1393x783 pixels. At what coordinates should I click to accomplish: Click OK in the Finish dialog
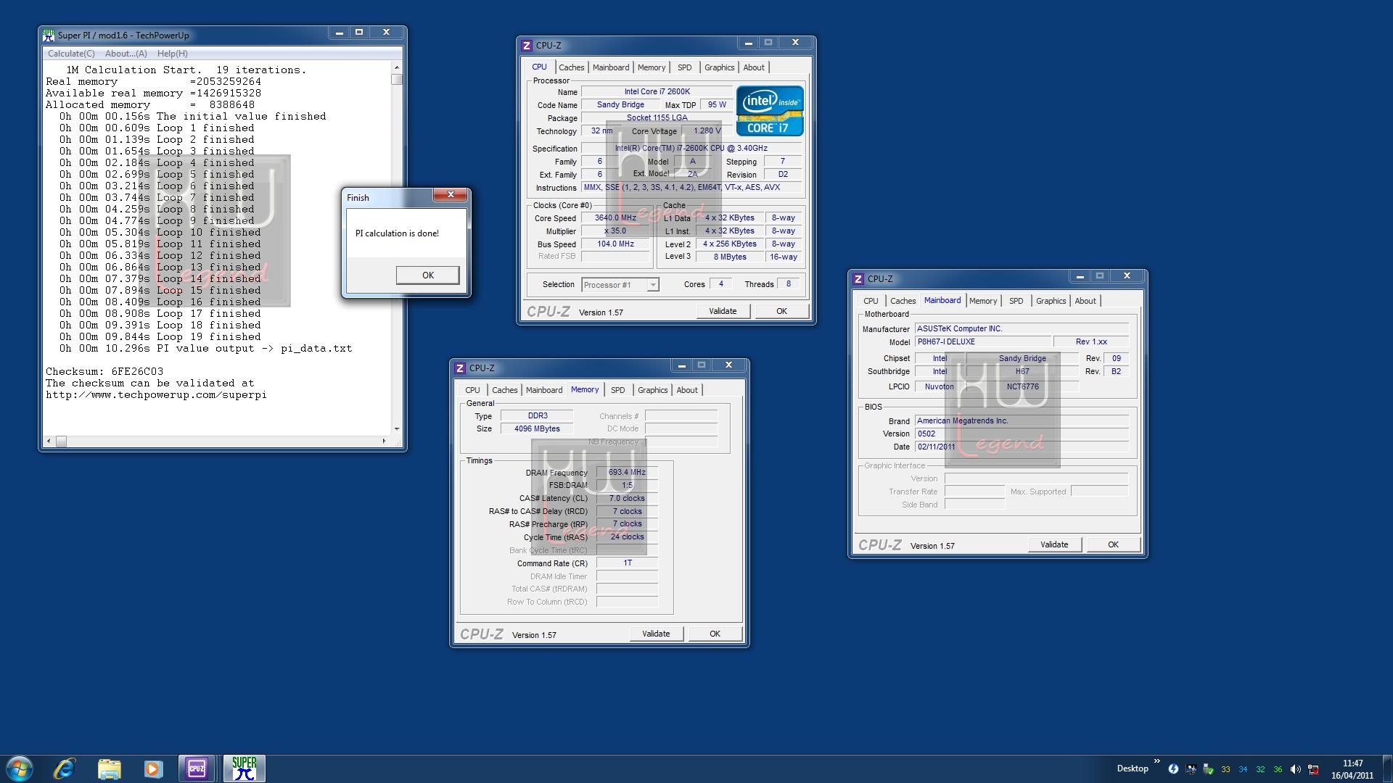pos(427,275)
